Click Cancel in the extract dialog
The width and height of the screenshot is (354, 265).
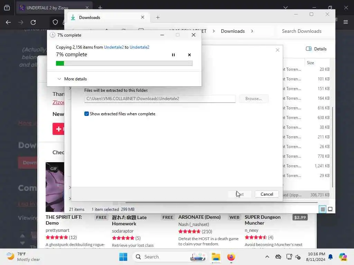click(267, 194)
